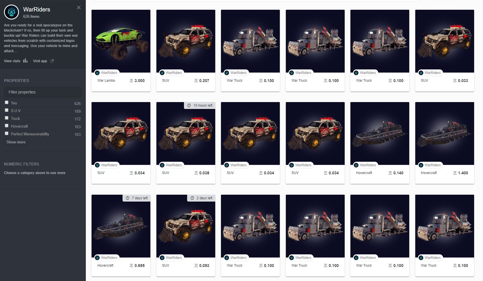The width and height of the screenshot is (483, 281).
Task: Tick the Hovercraft property checkbox
Action: (7, 126)
